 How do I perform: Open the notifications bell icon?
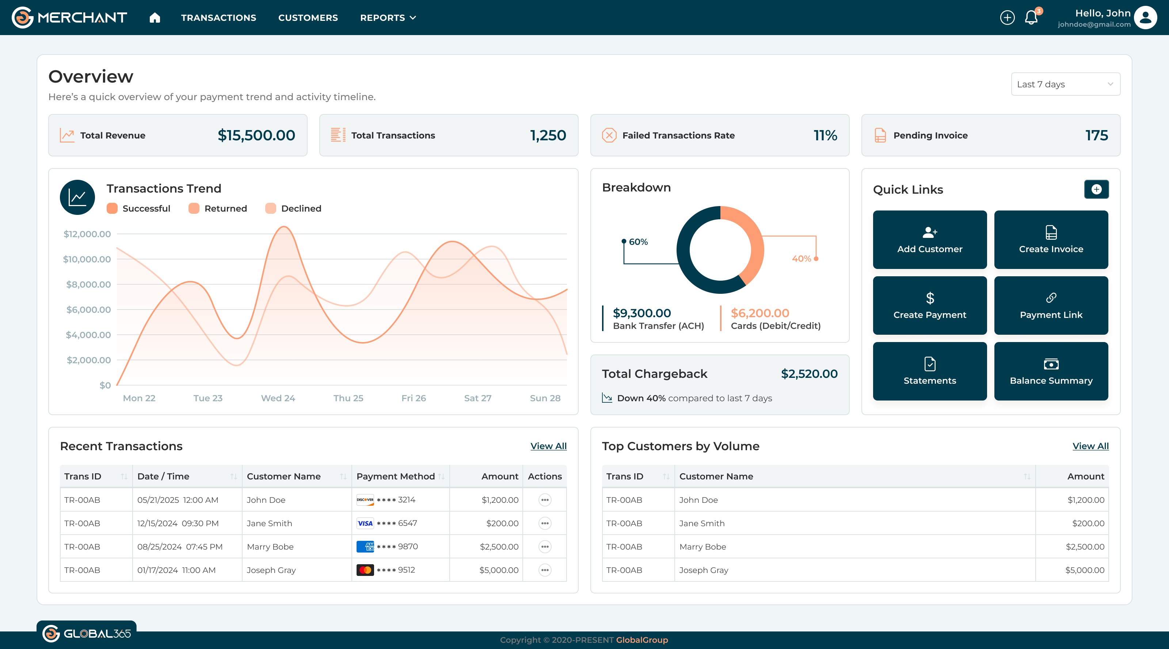(1031, 18)
